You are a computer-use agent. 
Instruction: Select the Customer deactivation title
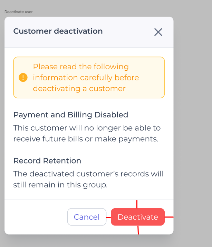click(x=58, y=31)
